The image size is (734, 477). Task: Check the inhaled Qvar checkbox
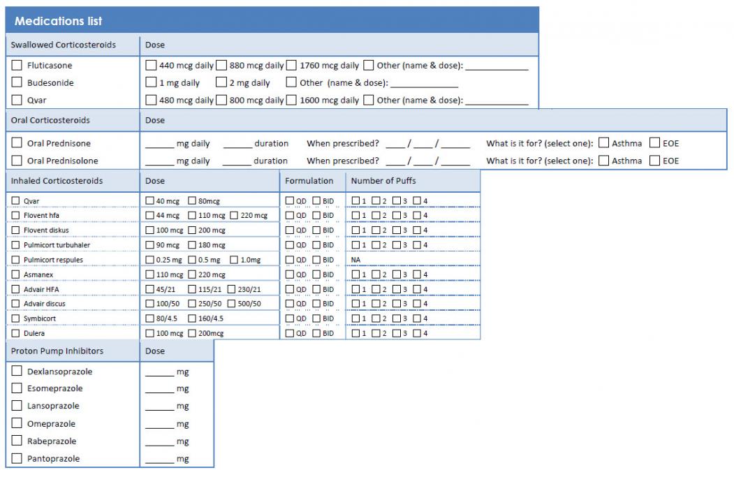point(15,201)
